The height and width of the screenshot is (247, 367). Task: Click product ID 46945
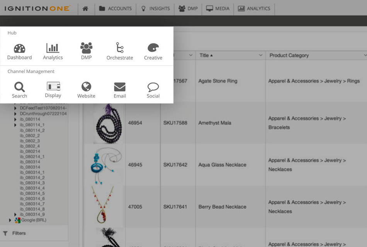click(x=135, y=165)
